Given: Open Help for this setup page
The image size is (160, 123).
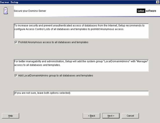Looking at the screenshot, I should pos(10,116).
